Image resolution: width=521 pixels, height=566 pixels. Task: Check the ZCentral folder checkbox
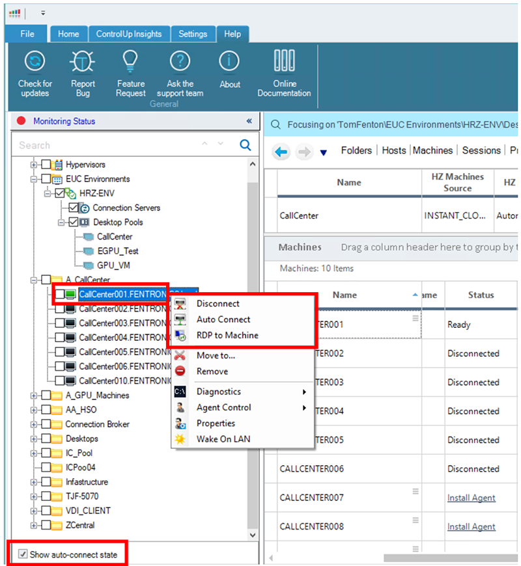pos(46,525)
